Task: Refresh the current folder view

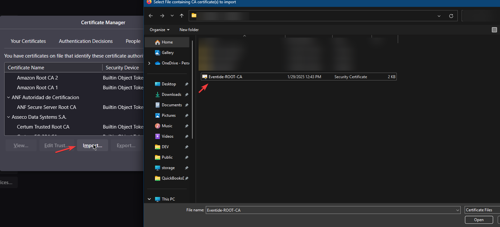Action: pos(451,16)
